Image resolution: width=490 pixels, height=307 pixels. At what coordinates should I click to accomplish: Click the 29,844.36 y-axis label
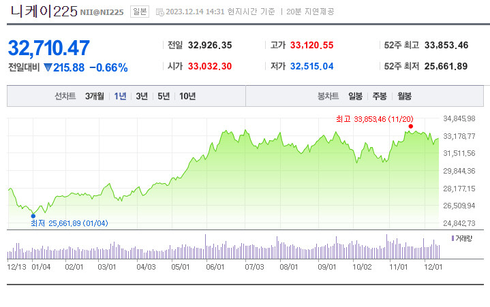click(459, 171)
